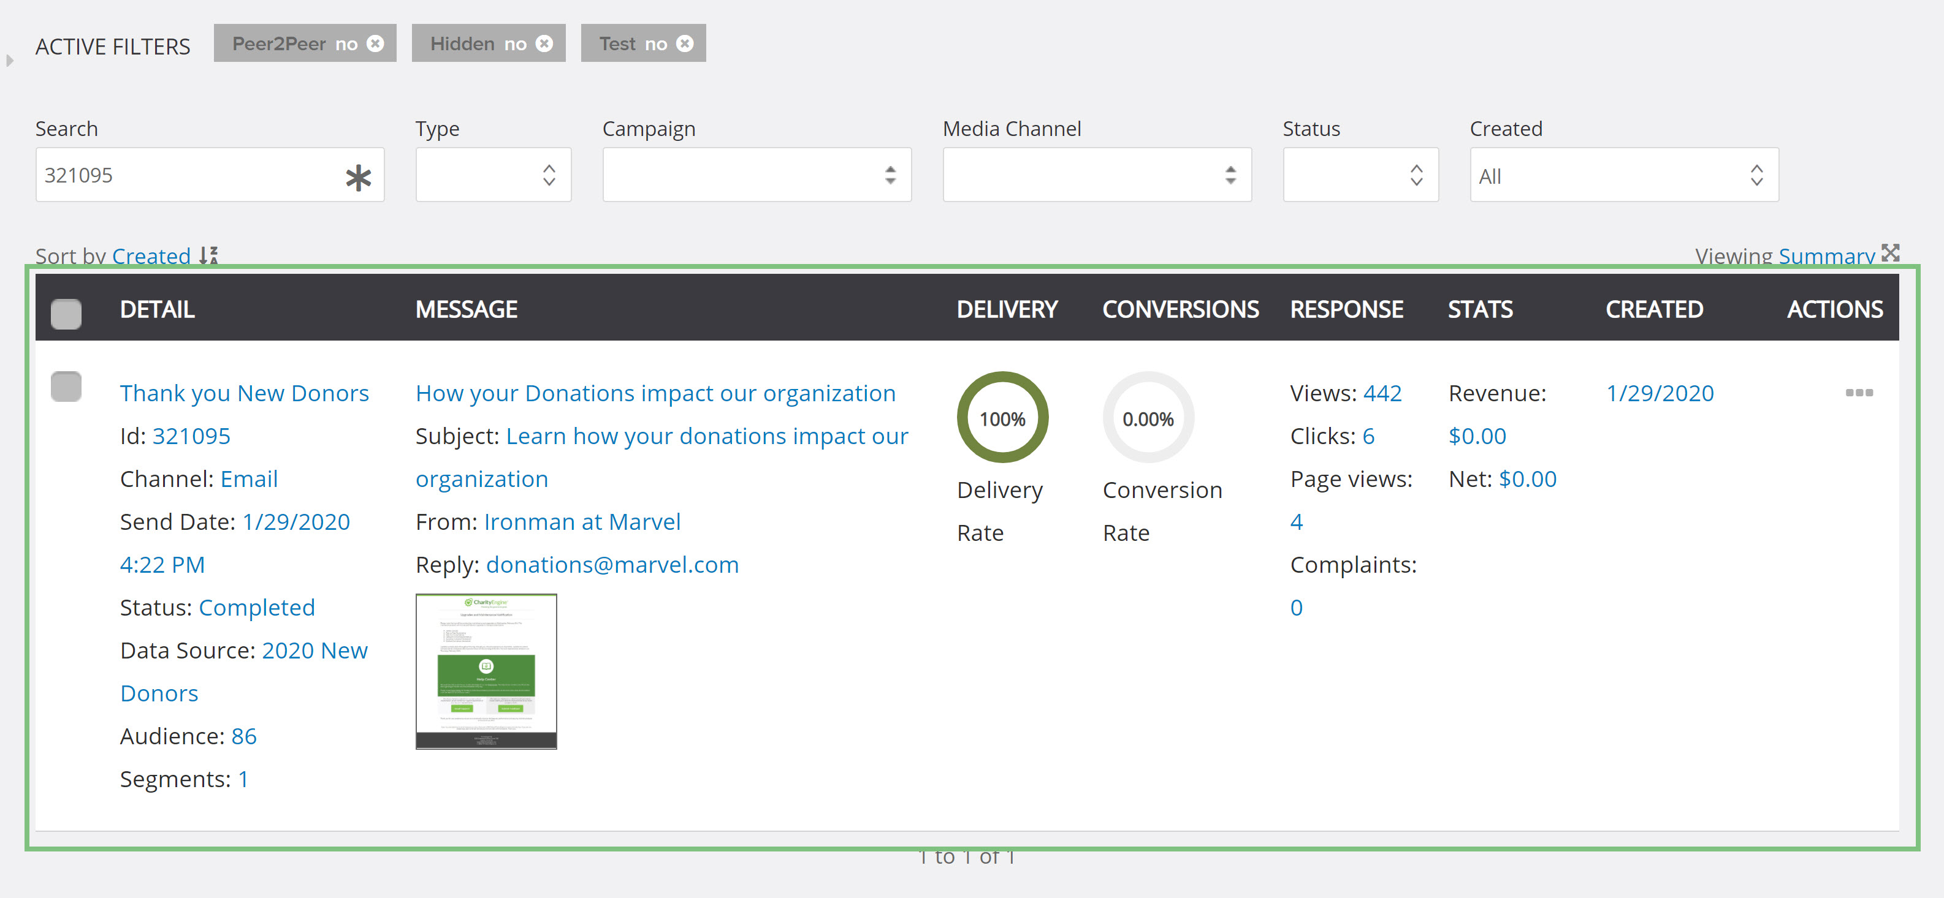
Task: Click the created date 1/29/2020 link
Action: (1660, 393)
